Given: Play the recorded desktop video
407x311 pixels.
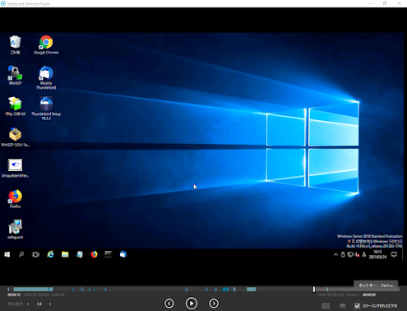Looking at the screenshot, I should coord(192,304).
